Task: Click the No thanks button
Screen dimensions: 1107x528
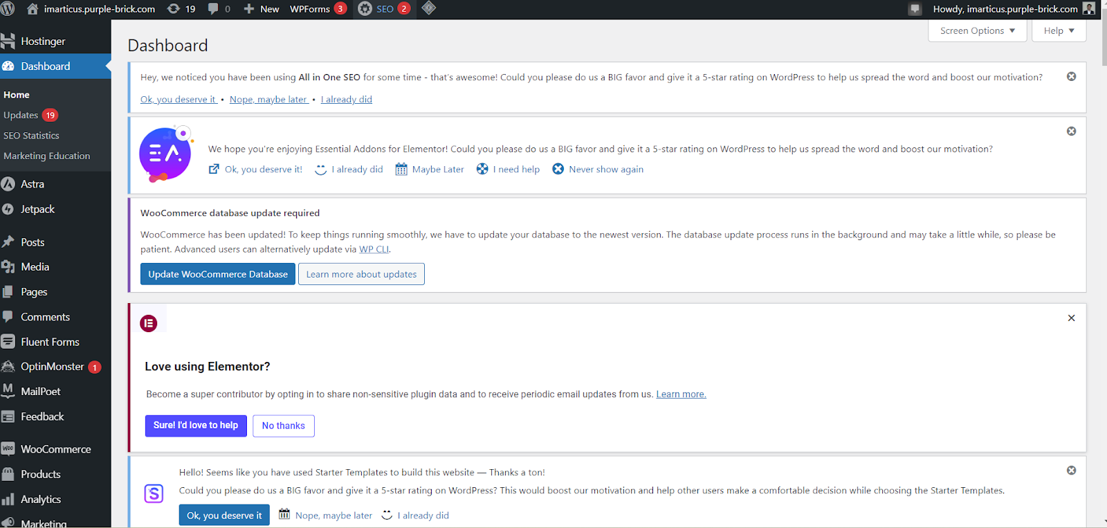Action: (284, 426)
